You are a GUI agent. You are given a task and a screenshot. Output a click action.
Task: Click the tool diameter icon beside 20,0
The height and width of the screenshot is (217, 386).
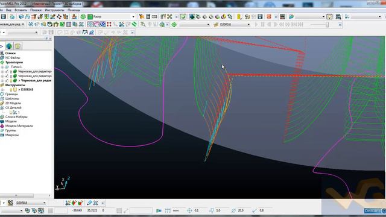(x=233, y=210)
